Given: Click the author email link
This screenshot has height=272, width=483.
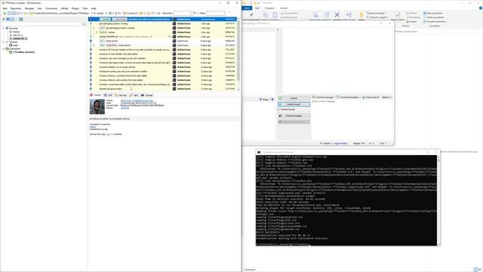Looking at the screenshot, I should coord(137,100).
